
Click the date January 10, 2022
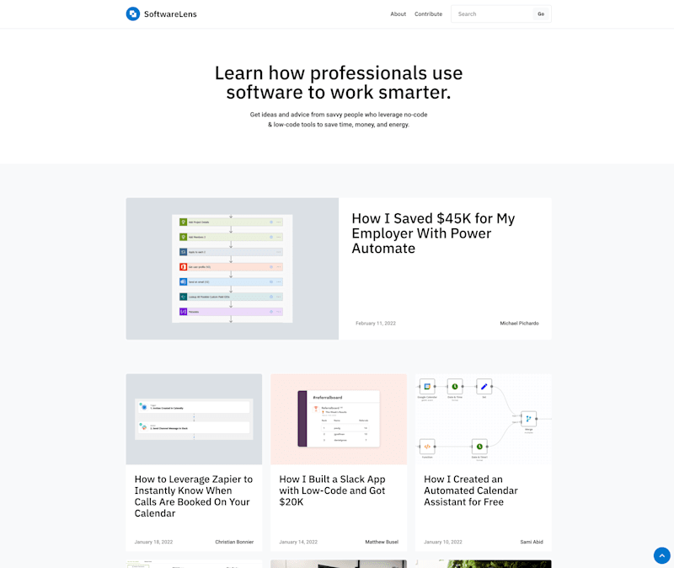pyautogui.click(x=443, y=542)
